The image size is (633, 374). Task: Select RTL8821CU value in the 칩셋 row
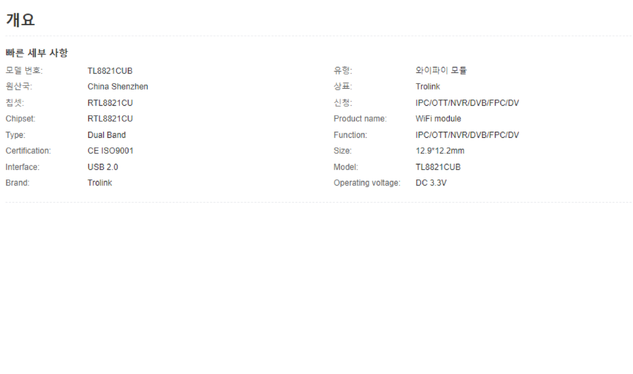[110, 103]
